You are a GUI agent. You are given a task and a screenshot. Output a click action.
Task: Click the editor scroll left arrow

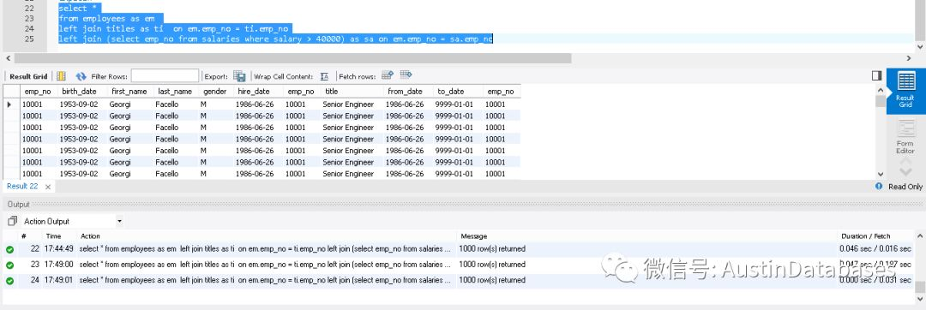pos(8,58)
